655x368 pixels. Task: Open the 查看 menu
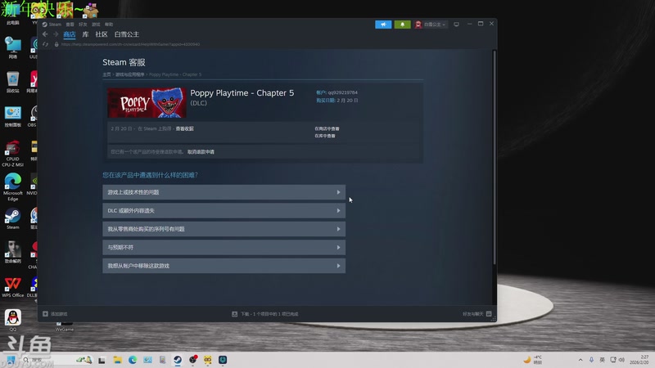tap(70, 25)
